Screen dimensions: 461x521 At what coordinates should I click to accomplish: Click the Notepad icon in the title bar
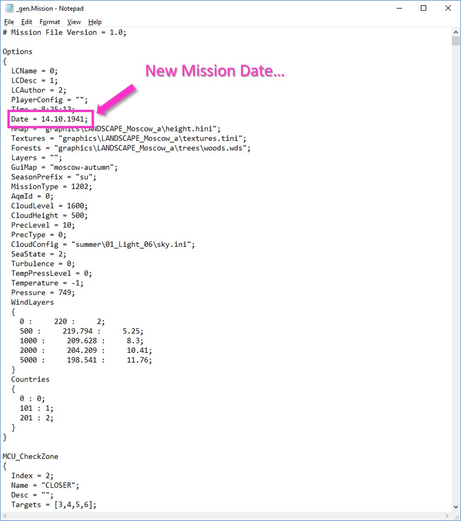point(9,8)
